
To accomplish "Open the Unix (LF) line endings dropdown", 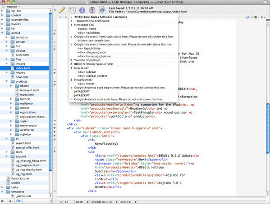I will (128, 202).
